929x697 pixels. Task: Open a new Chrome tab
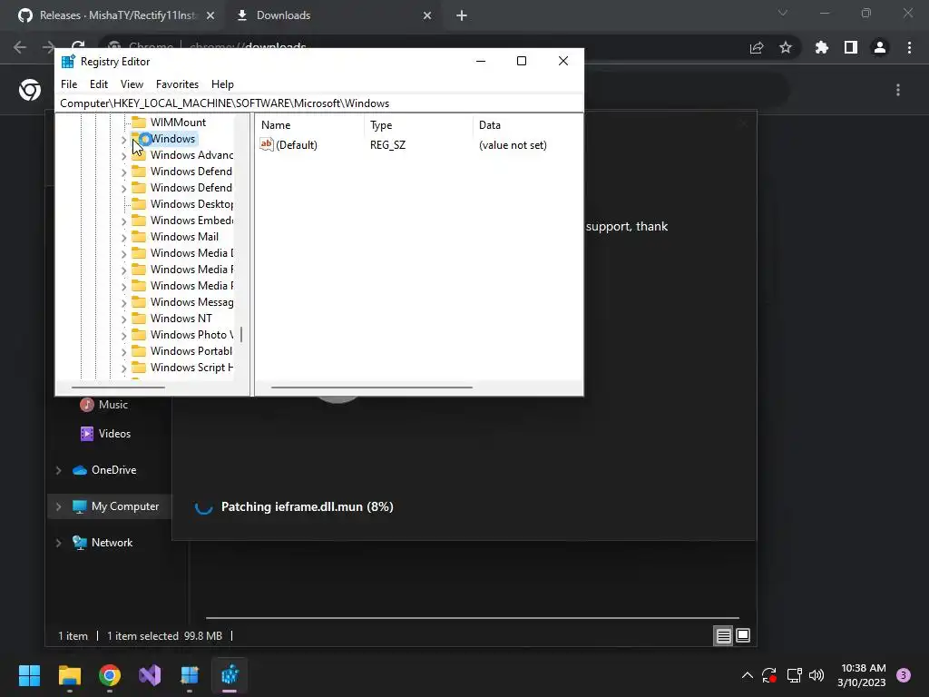[x=462, y=15]
